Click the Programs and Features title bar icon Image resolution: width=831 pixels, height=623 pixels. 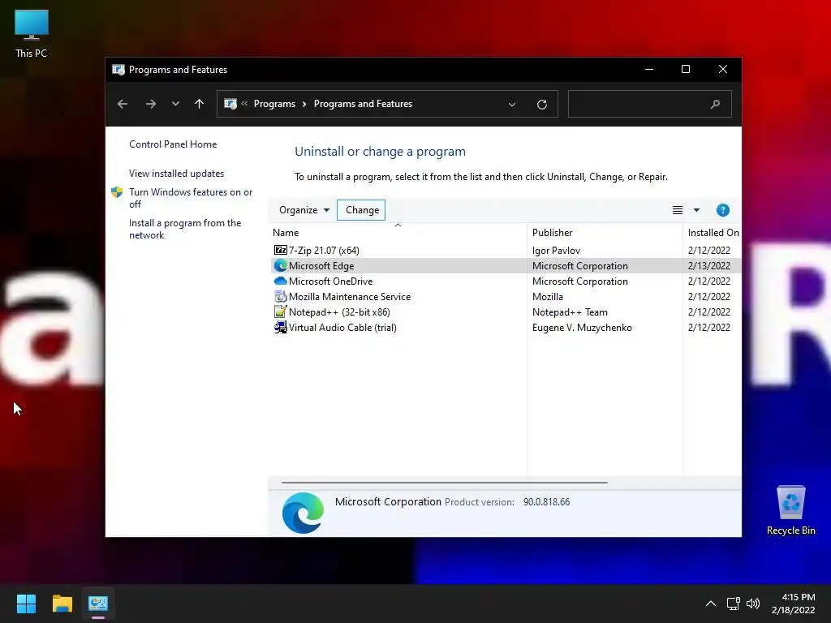coord(118,70)
